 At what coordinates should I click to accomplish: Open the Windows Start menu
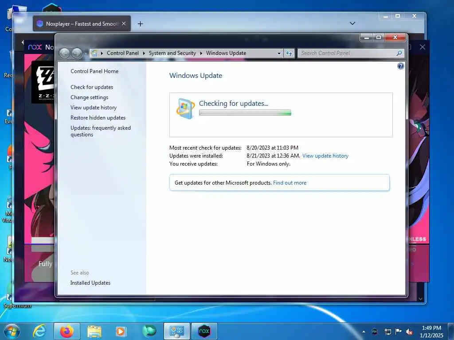(x=12, y=331)
